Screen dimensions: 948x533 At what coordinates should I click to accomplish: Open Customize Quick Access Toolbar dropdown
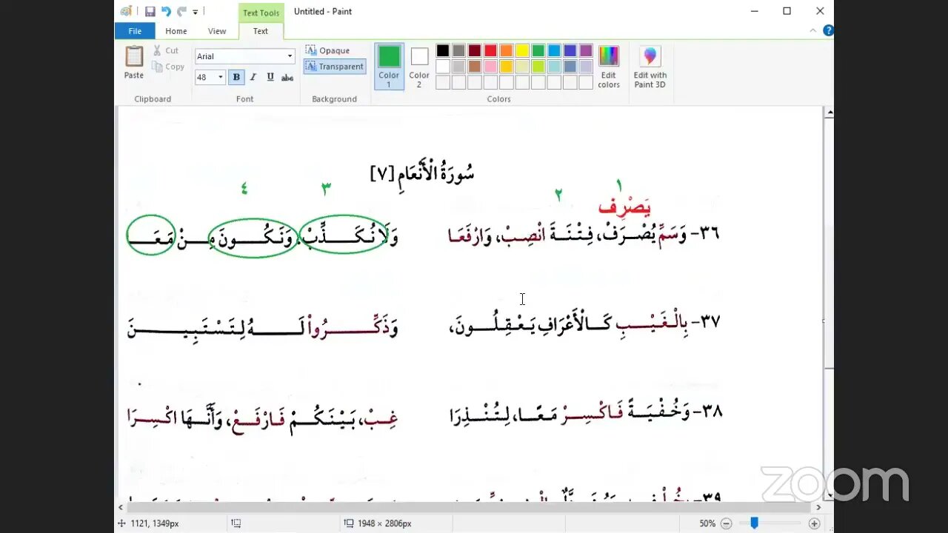pos(196,12)
